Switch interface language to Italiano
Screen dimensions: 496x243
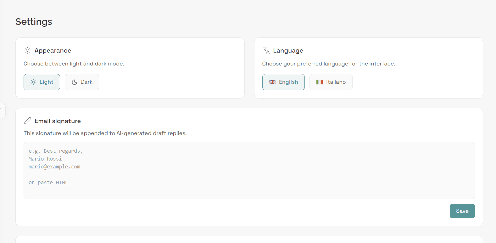(331, 82)
